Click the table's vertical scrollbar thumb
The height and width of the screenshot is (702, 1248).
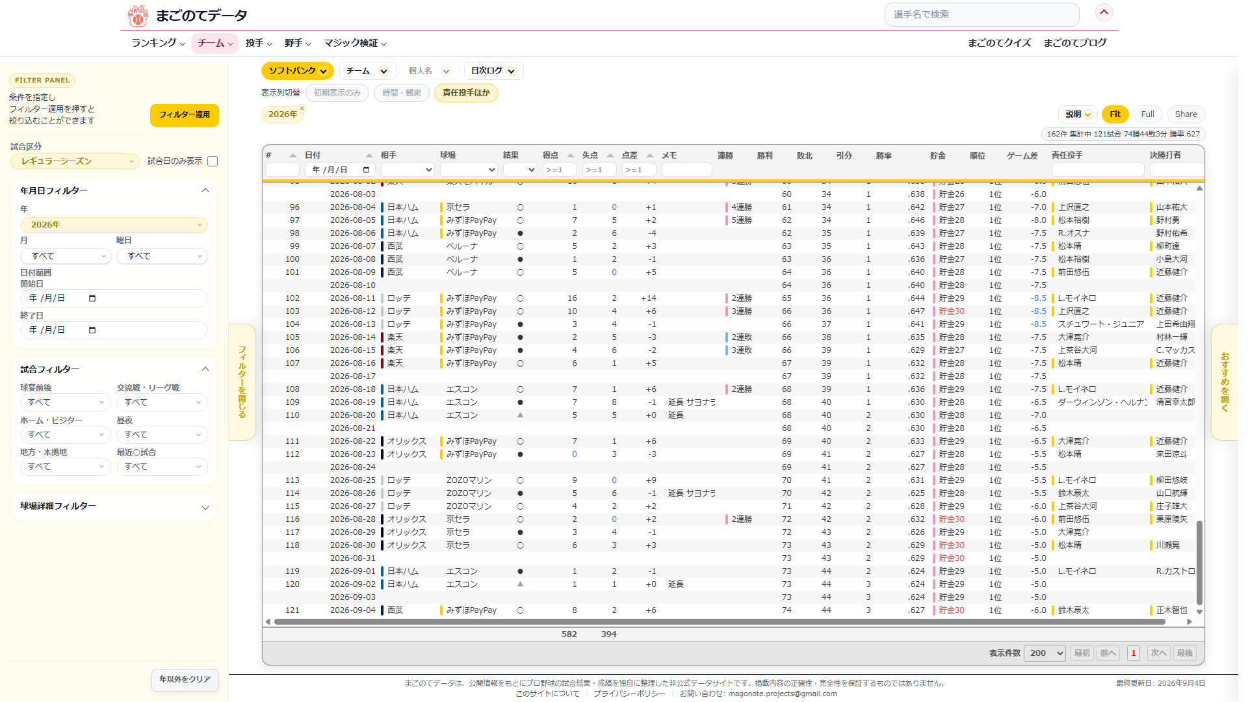1199,563
